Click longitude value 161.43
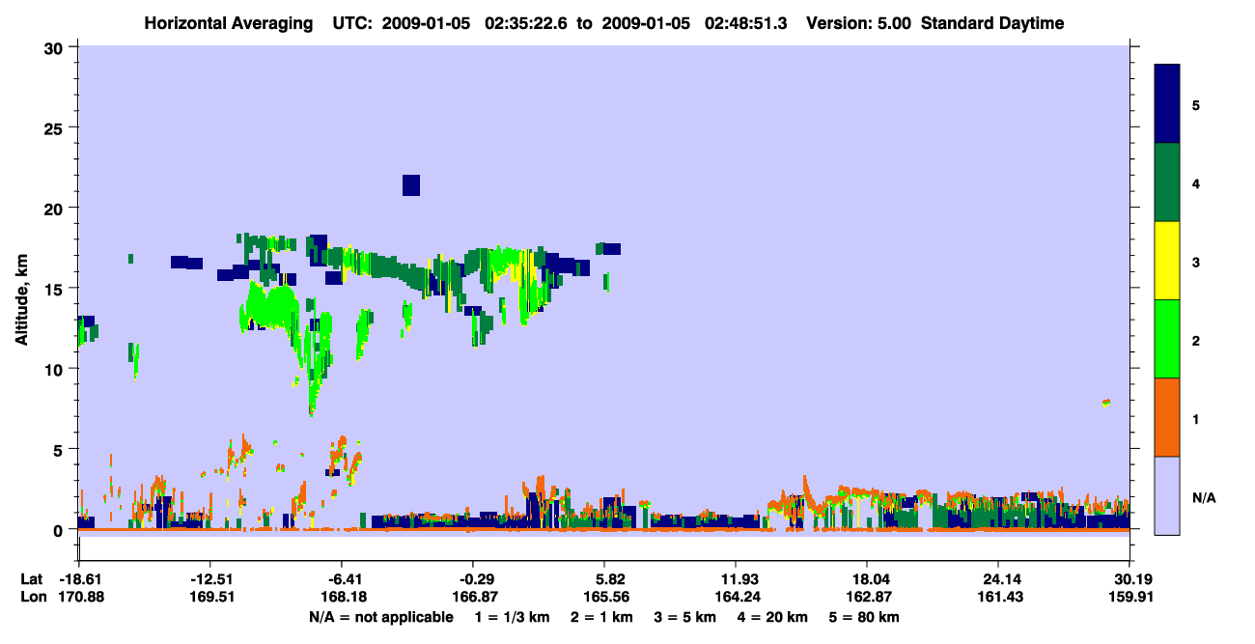 (999, 598)
